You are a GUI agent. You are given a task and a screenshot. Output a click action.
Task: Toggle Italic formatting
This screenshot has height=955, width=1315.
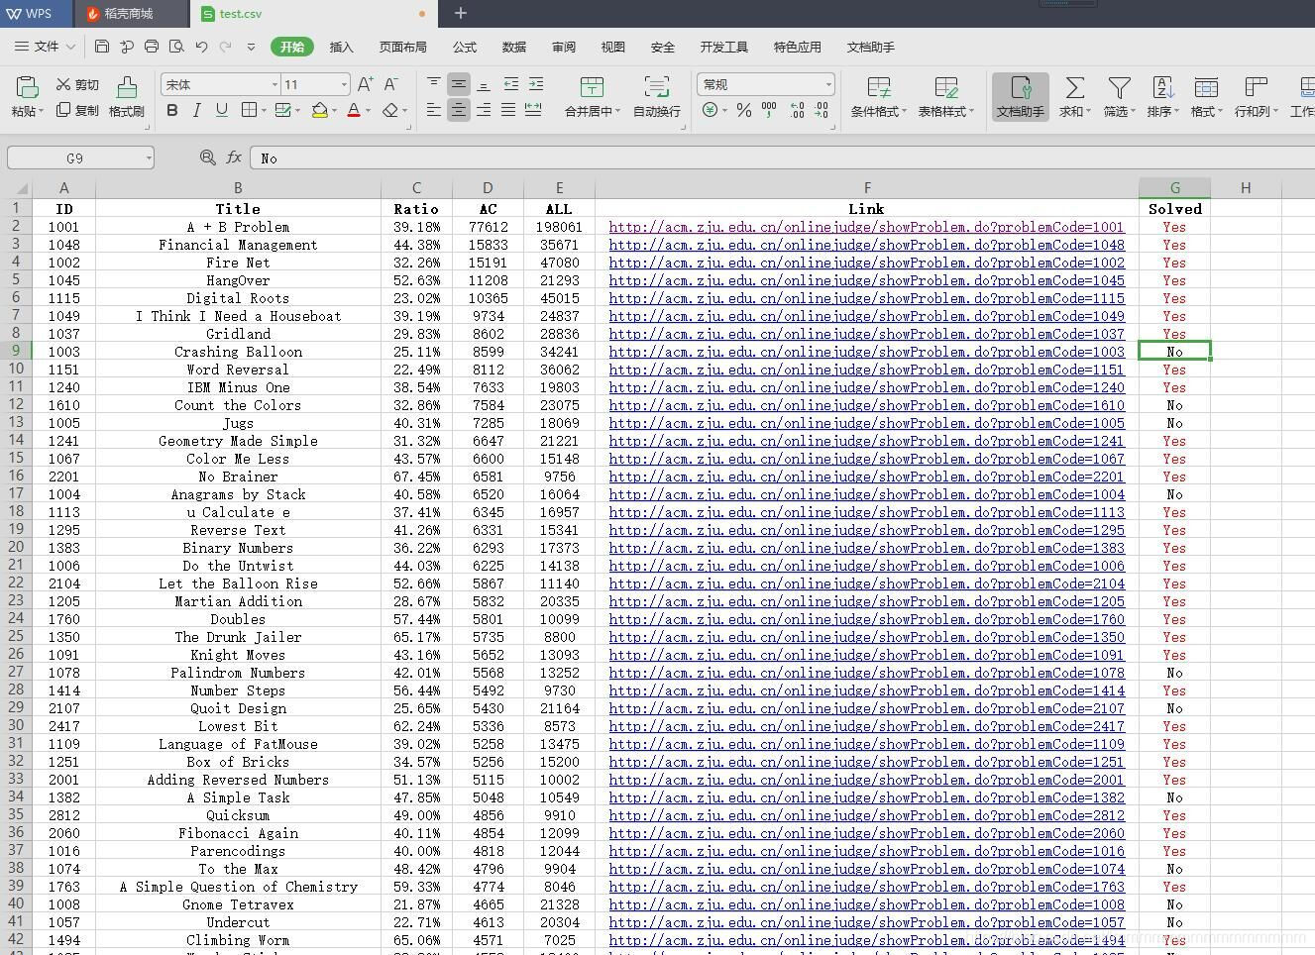(196, 110)
